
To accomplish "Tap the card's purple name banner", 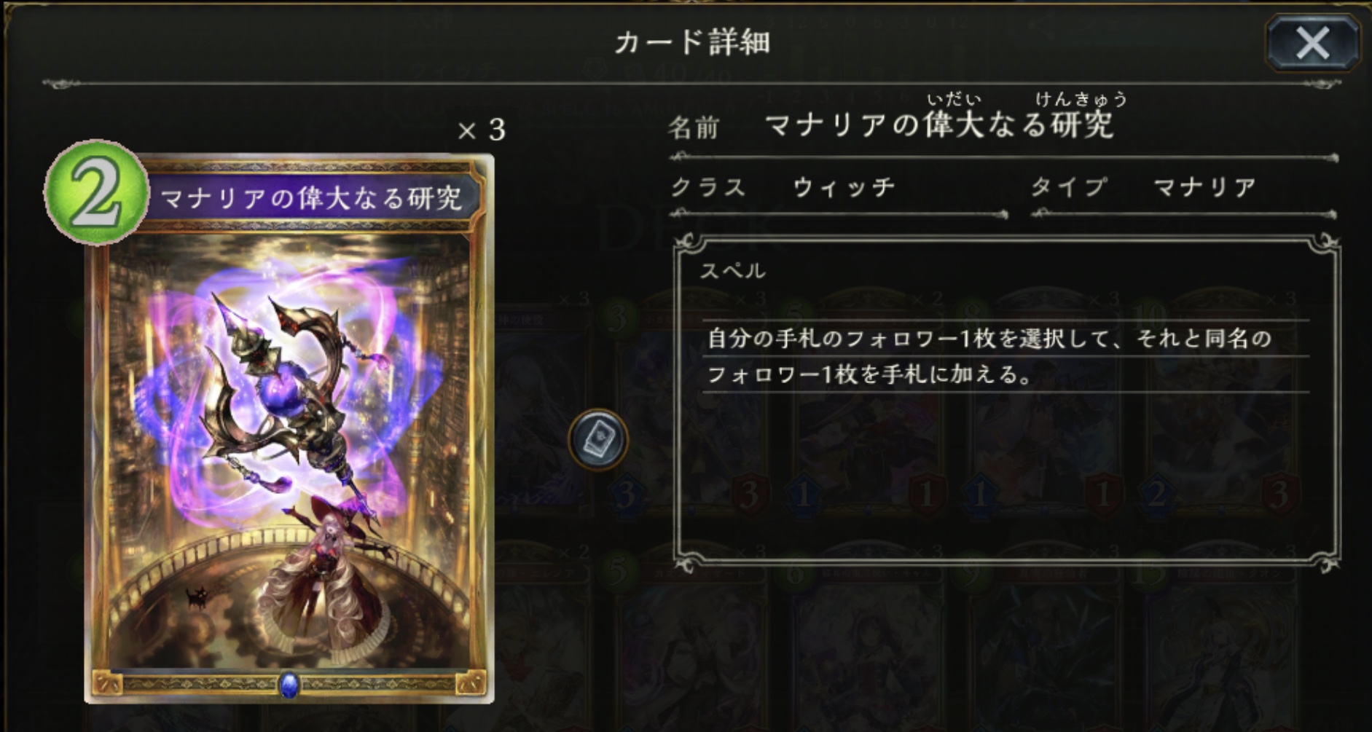I will coord(311,197).
